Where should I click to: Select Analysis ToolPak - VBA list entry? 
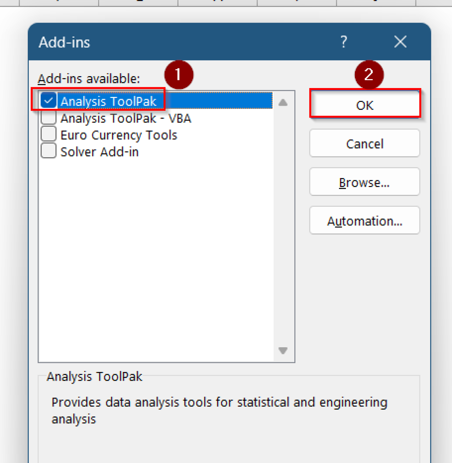pyautogui.click(x=126, y=118)
